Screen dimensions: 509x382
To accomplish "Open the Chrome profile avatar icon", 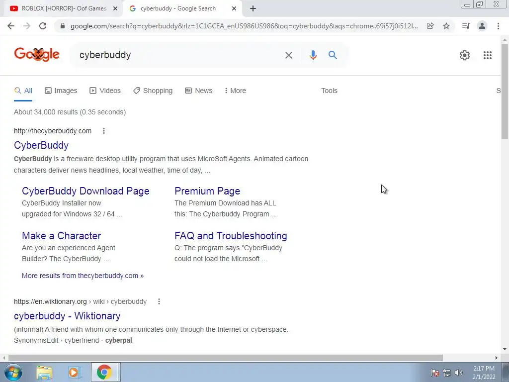I will coord(482,26).
